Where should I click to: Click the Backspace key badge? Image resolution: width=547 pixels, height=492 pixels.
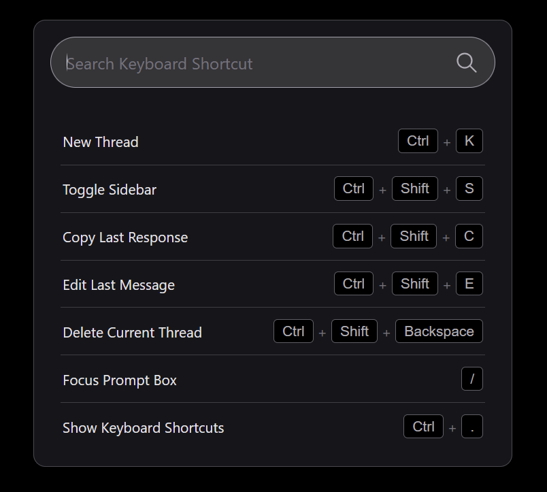[439, 331]
